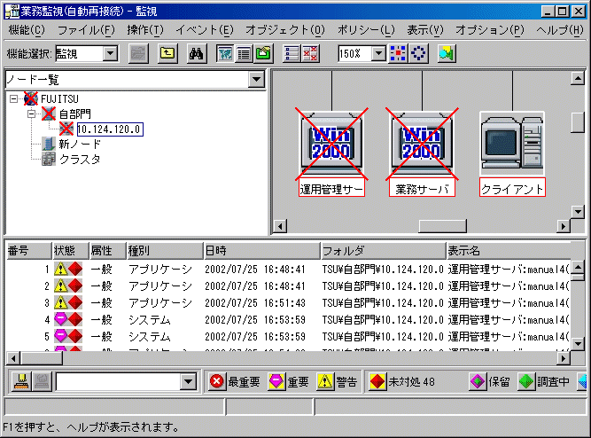This screenshot has width=591, height=438.
Task: Collapse the 自部門 tree node
Action: pos(32,113)
